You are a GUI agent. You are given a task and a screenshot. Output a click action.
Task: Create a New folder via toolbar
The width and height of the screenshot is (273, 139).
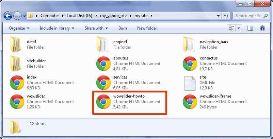[147, 28]
